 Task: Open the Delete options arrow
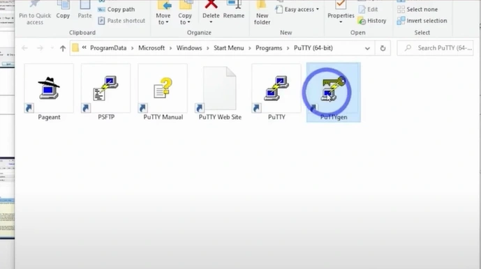pyautogui.click(x=211, y=22)
